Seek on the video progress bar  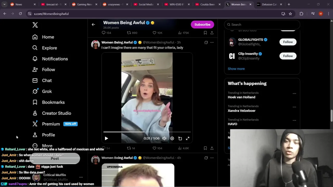tap(147, 132)
